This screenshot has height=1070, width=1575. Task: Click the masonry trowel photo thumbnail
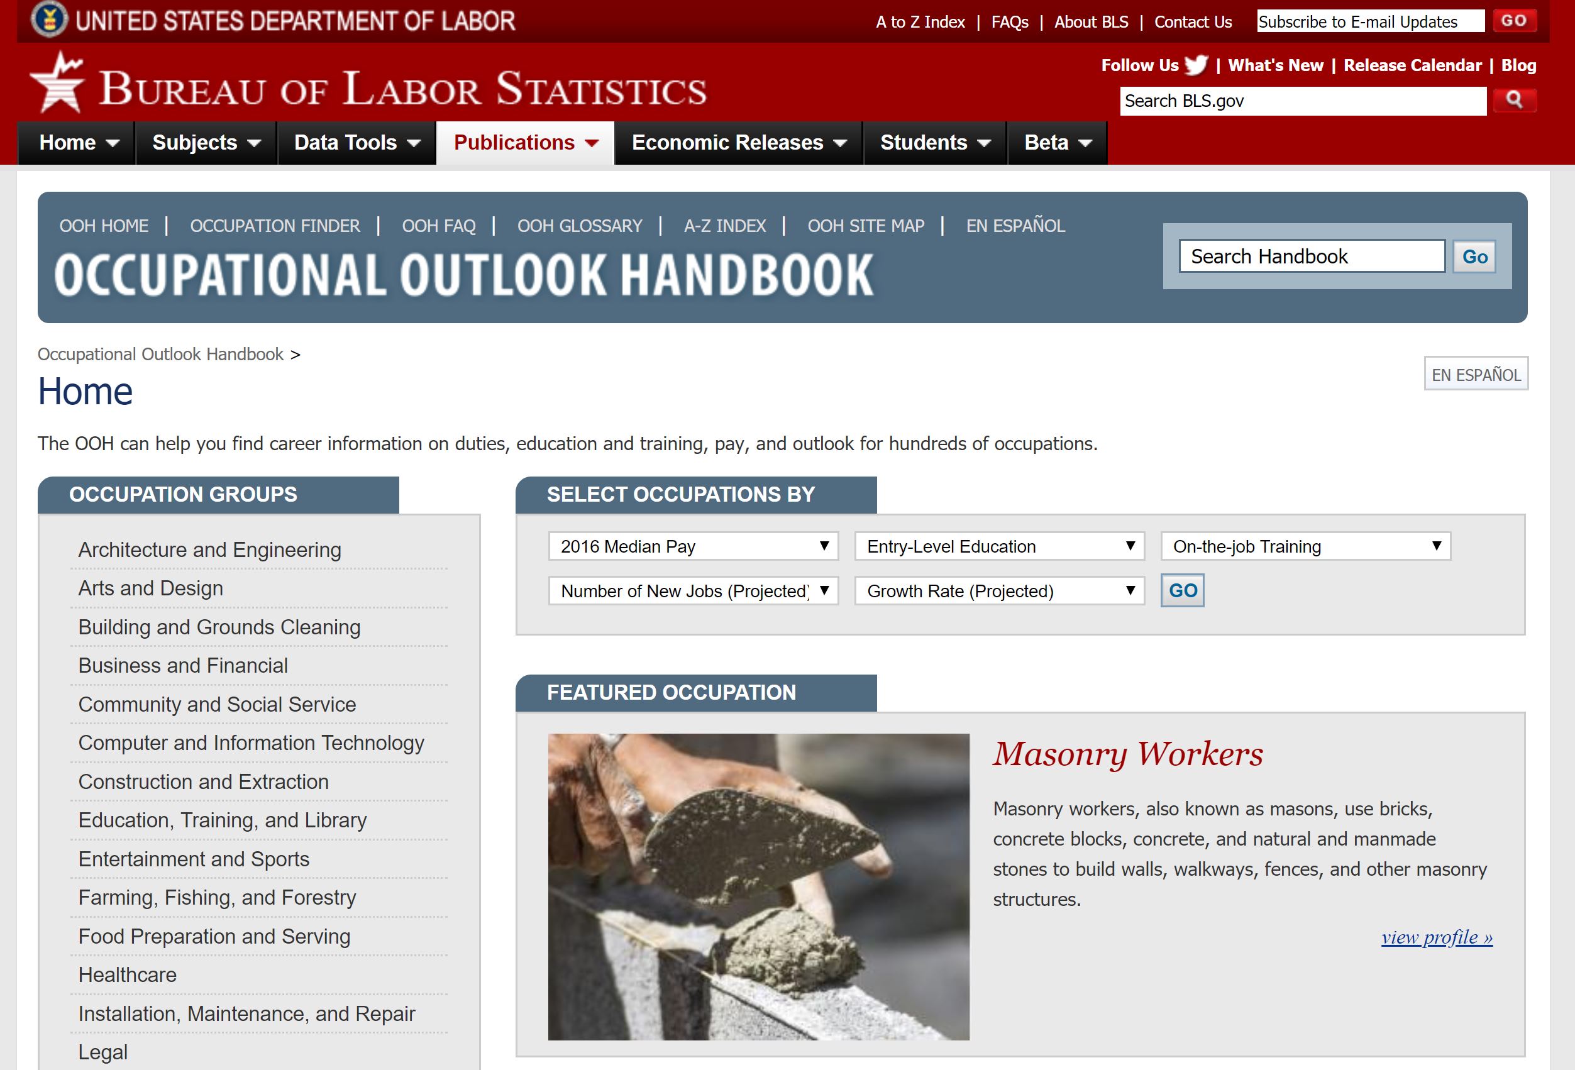click(x=758, y=886)
